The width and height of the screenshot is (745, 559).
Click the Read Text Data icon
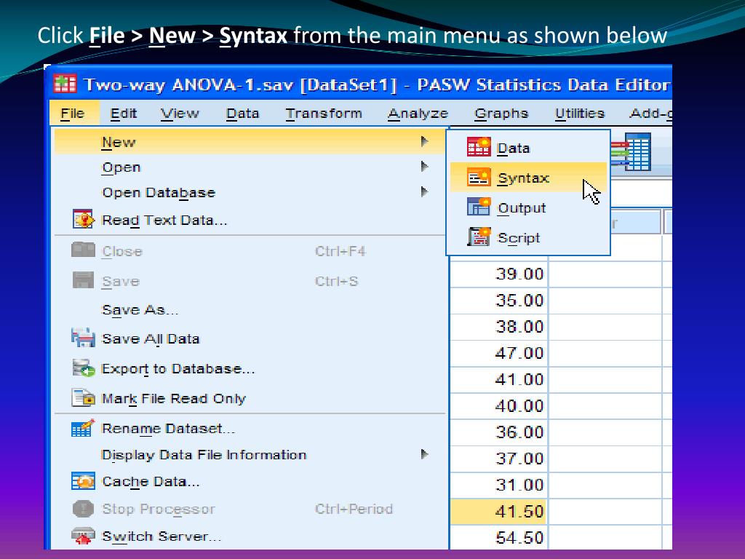tap(83, 219)
